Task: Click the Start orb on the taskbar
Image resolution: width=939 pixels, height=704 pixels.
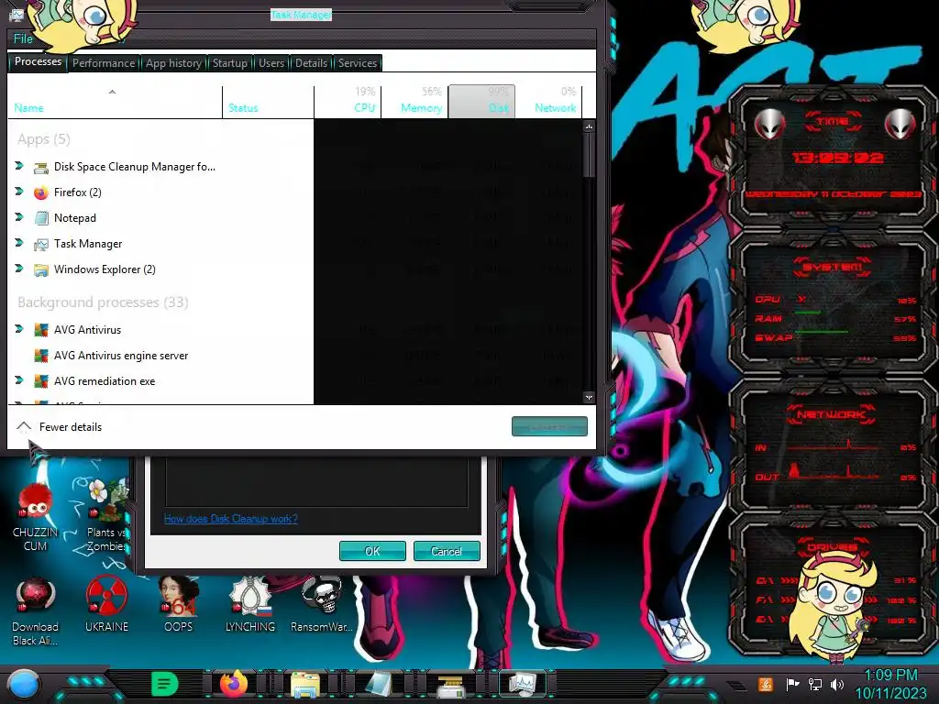Action: [24, 685]
